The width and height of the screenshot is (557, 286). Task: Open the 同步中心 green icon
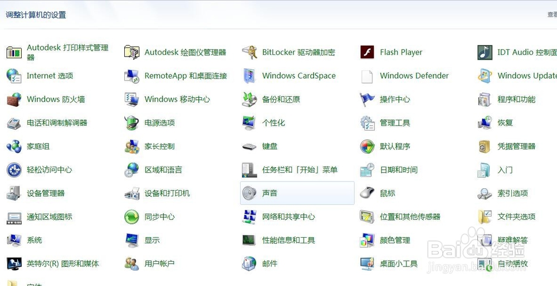132,217
